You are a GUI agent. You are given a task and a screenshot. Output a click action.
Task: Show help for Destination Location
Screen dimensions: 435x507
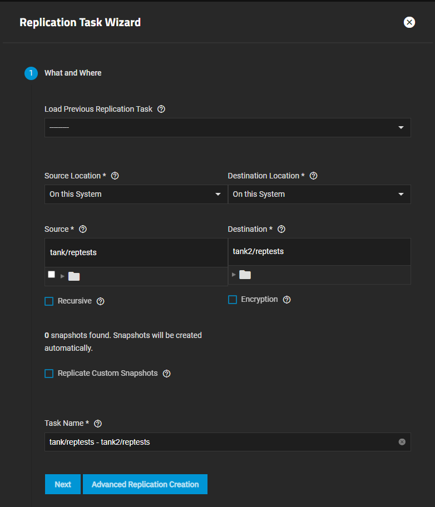pos(313,176)
